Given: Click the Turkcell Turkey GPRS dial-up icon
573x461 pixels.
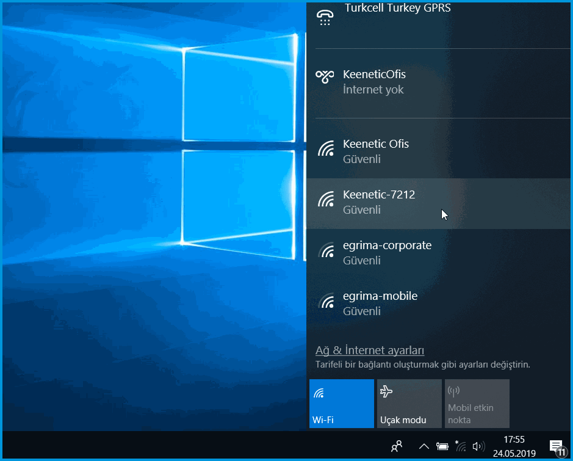Looking at the screenshot, I should (325, 18).
